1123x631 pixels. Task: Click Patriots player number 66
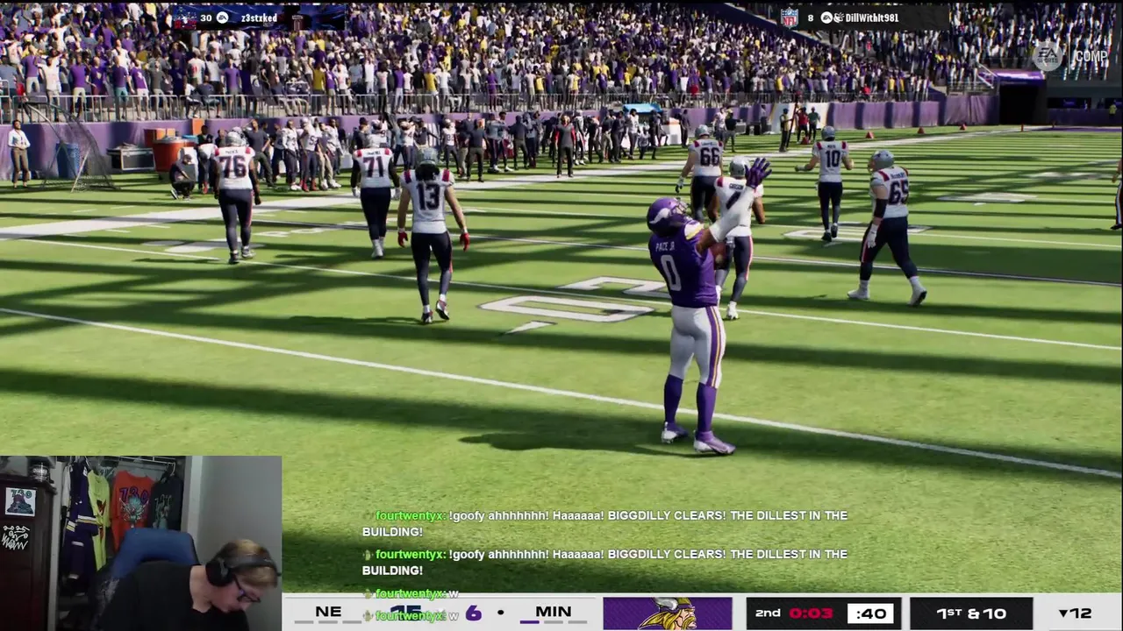click(x=702, y=171)
